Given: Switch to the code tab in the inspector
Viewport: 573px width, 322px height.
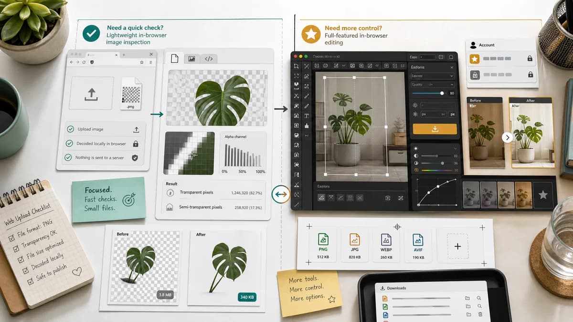Looking at the screenshot, I should pyautogui.click(x=209, y=59).
